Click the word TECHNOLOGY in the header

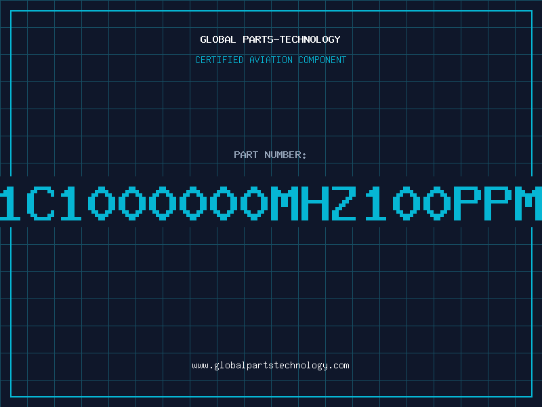(x=310, y=39)
